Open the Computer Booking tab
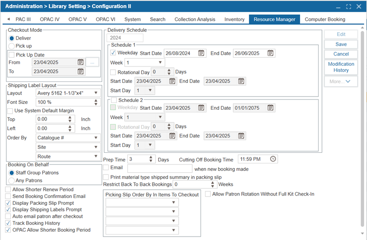Image resolution: width=367 pixels, height=240 pixels. [325, 20]
